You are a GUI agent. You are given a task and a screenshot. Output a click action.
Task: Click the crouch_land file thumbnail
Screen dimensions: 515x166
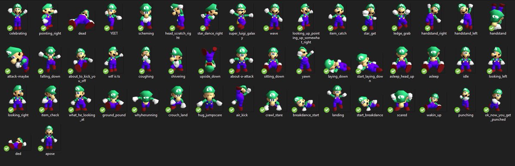pos(178,98)
